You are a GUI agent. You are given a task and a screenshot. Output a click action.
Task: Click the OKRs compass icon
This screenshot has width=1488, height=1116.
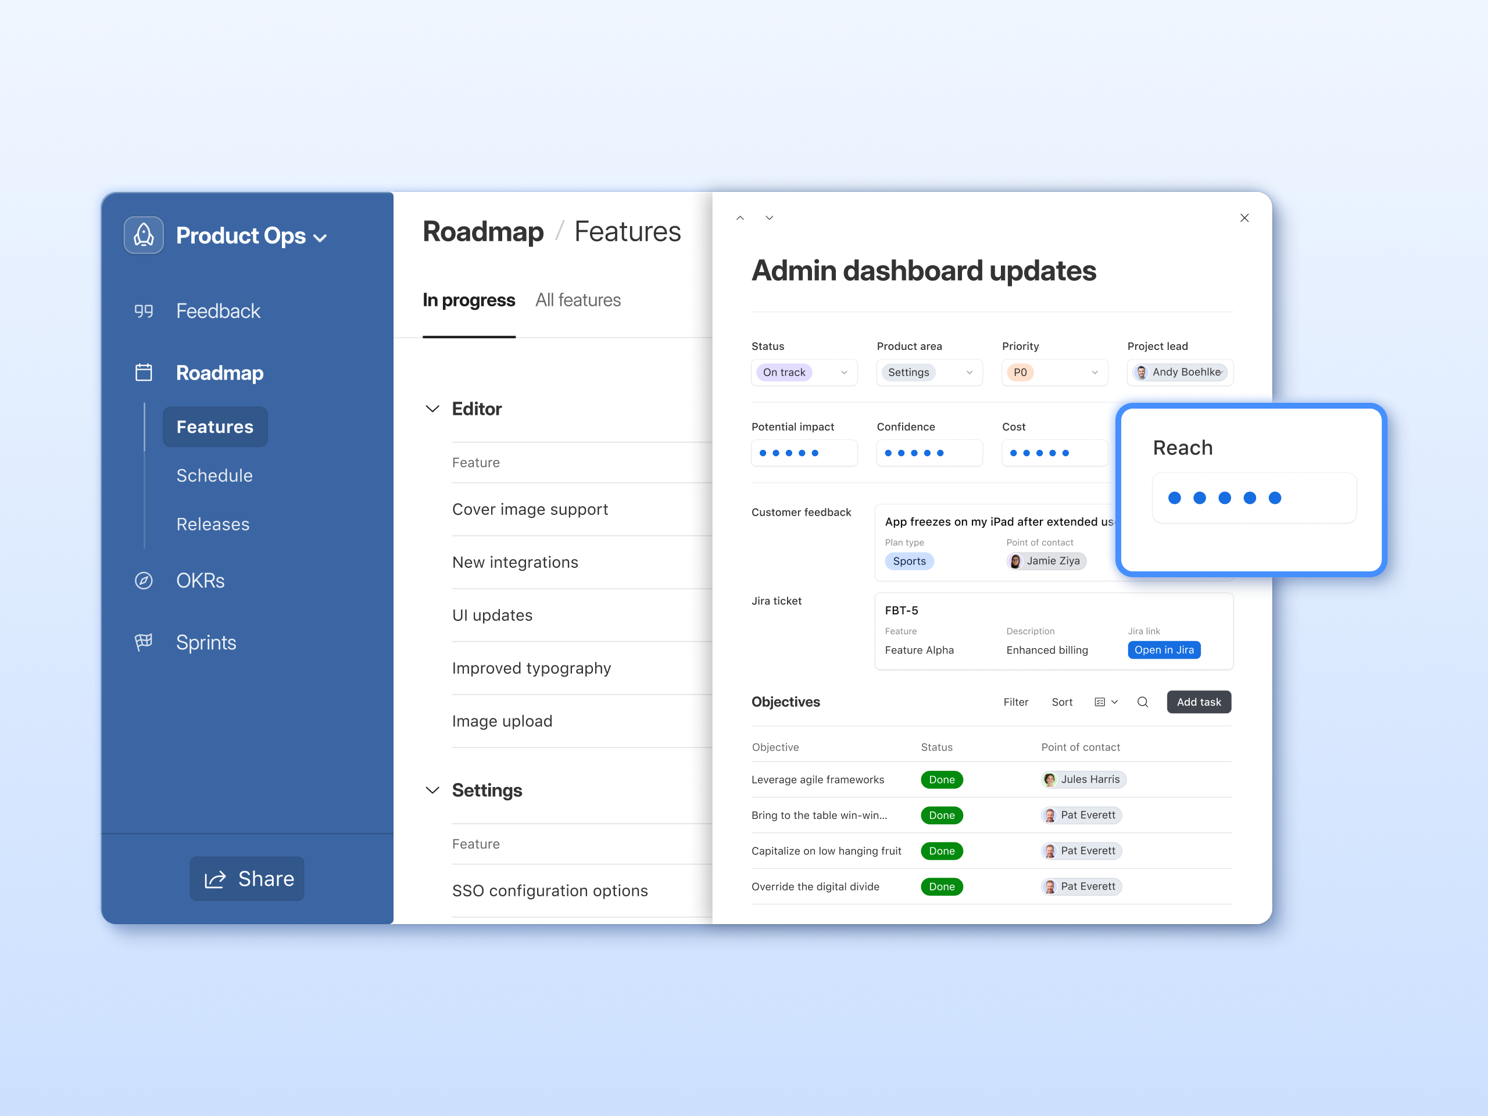pyautogui.click(x=144, y=581)
